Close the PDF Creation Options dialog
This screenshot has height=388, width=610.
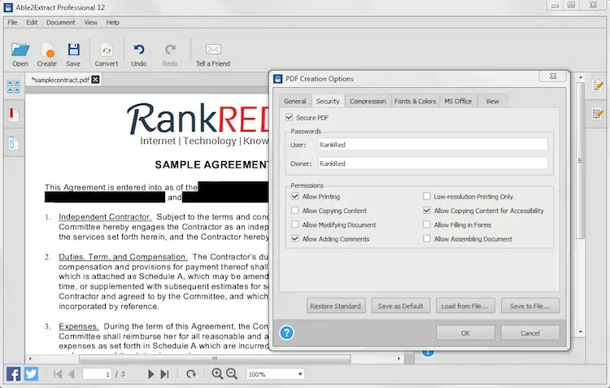553,76
